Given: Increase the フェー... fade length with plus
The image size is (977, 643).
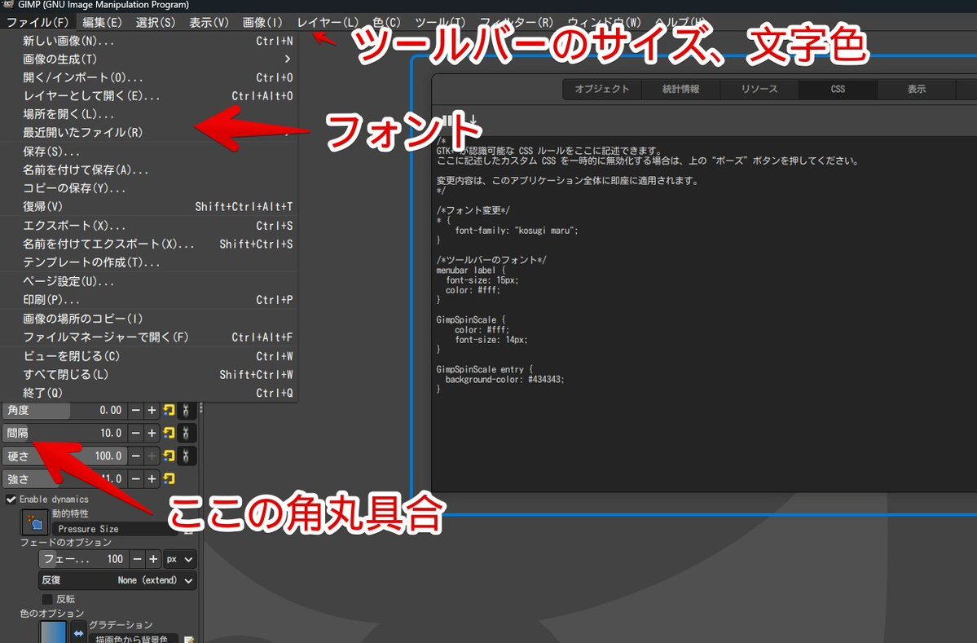Looking at the screenshot, I should 153,559.
